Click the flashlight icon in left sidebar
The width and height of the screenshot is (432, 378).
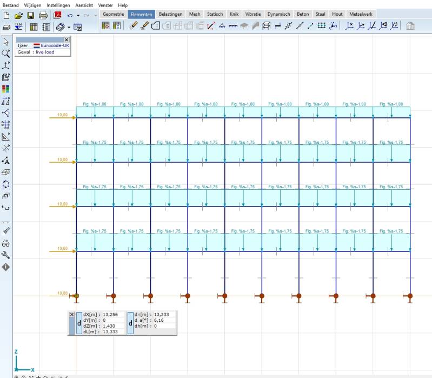(6, 230)
